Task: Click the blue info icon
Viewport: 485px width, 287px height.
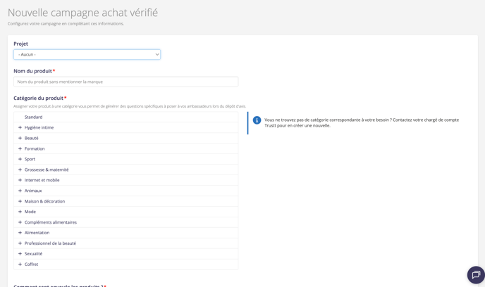Action: 257,120
